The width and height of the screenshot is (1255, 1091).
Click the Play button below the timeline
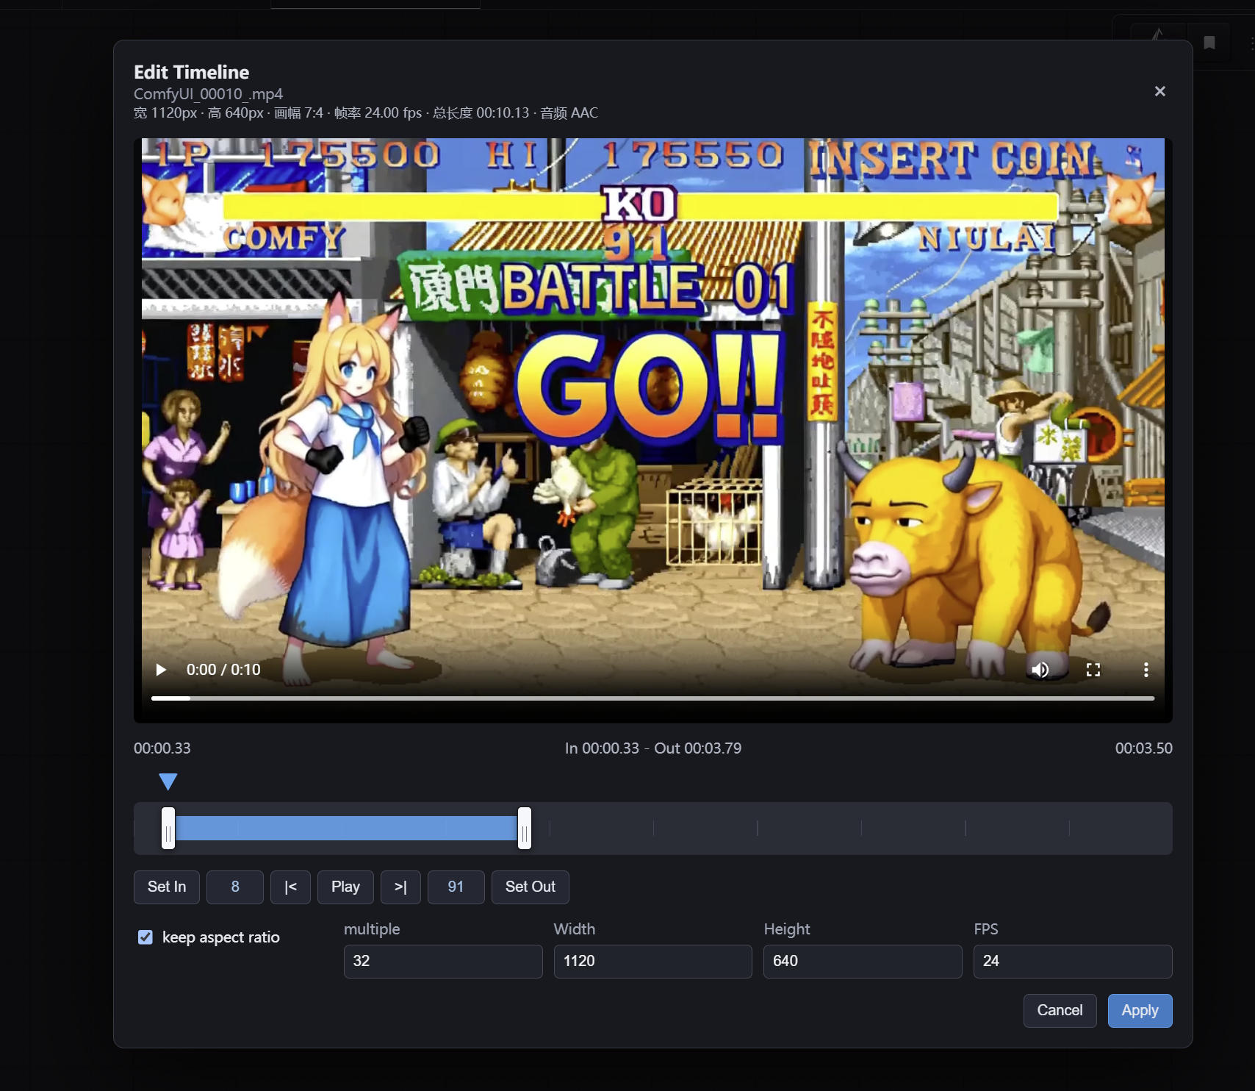pos(345,887)
